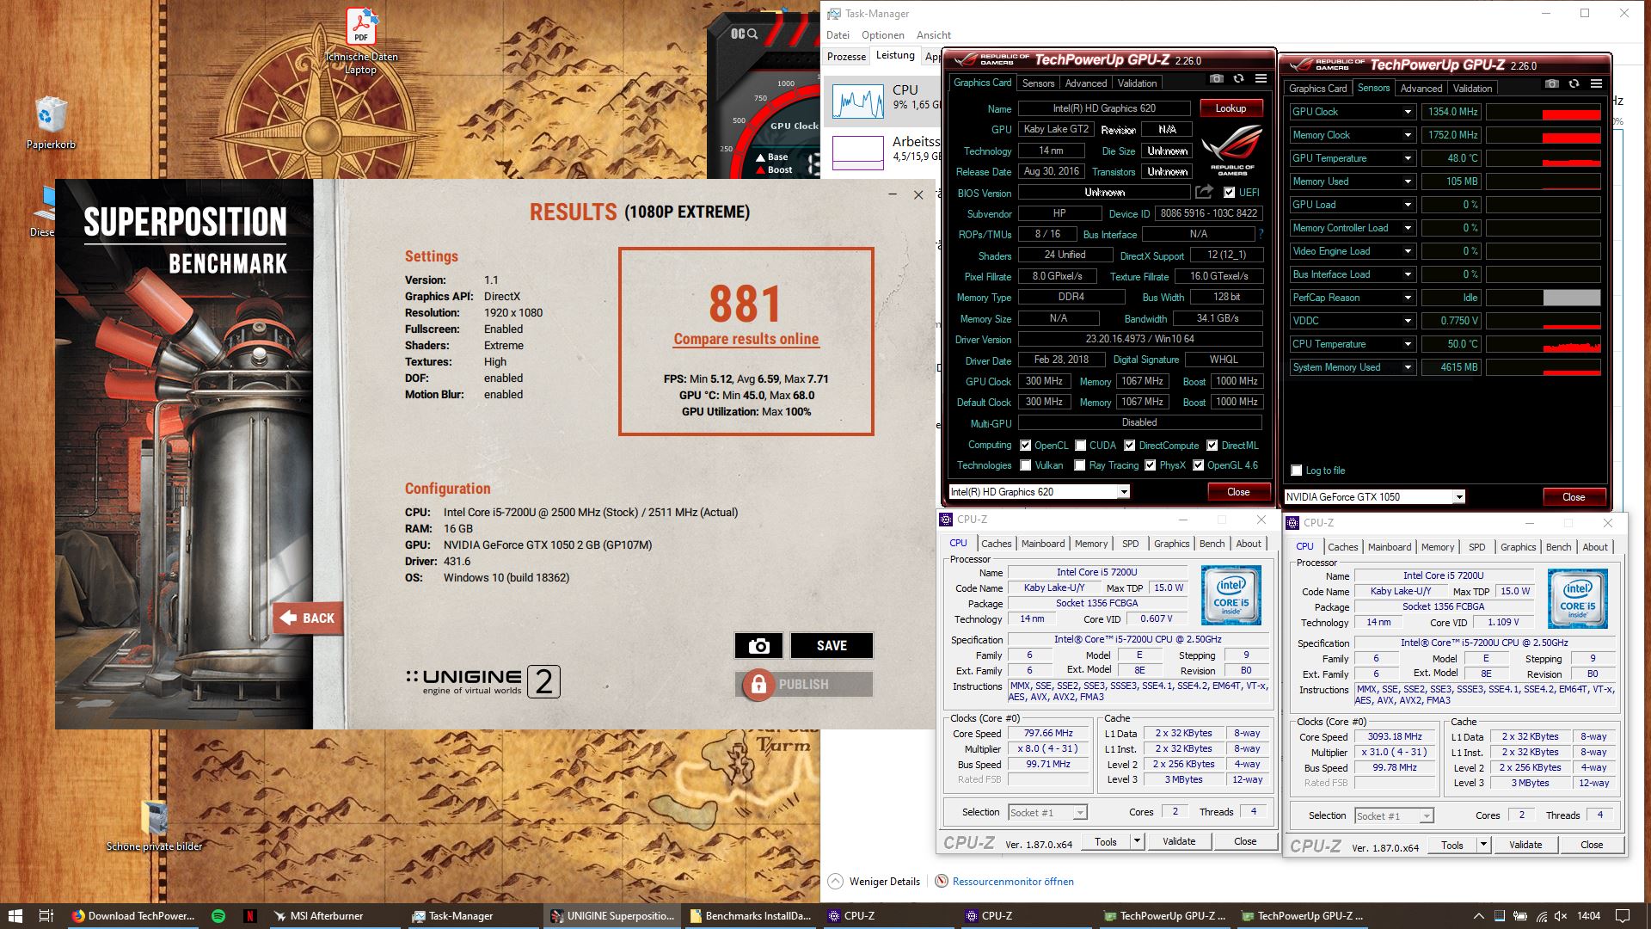Image resolution: width=1651 pixels, height=929 pixels.
Task: Open GPU Temperature sensor dropdown arrow
Action: click(1407, 158)
